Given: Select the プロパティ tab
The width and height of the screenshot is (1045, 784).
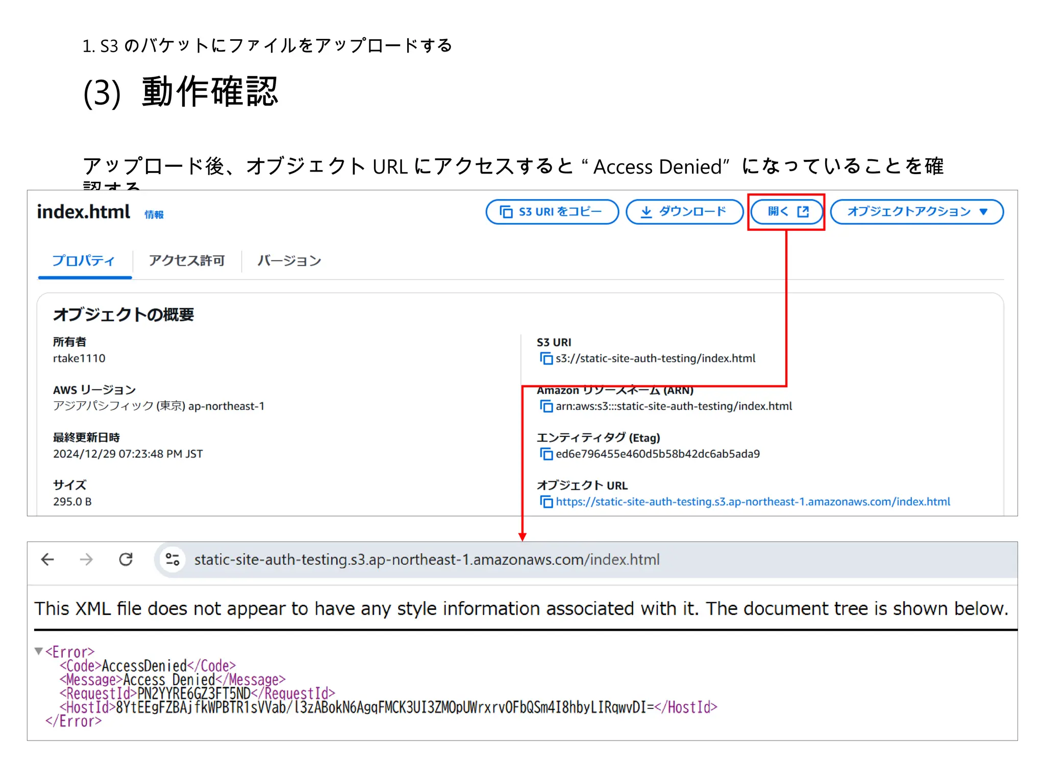Looking at the screenshot, I should click(84, 261).
